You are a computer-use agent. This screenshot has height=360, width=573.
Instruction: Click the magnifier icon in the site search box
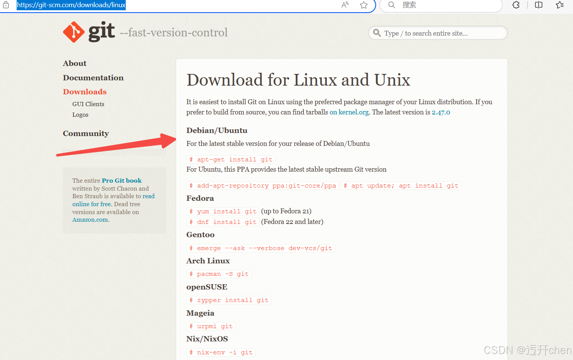point(377,33)
